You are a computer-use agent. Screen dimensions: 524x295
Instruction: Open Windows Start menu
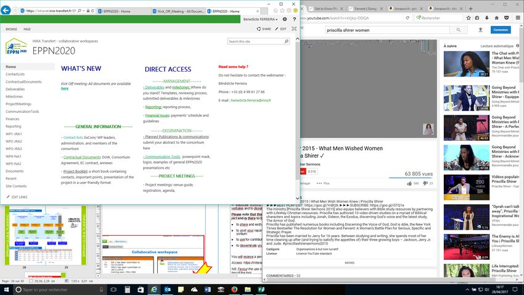tap(6, 289)
